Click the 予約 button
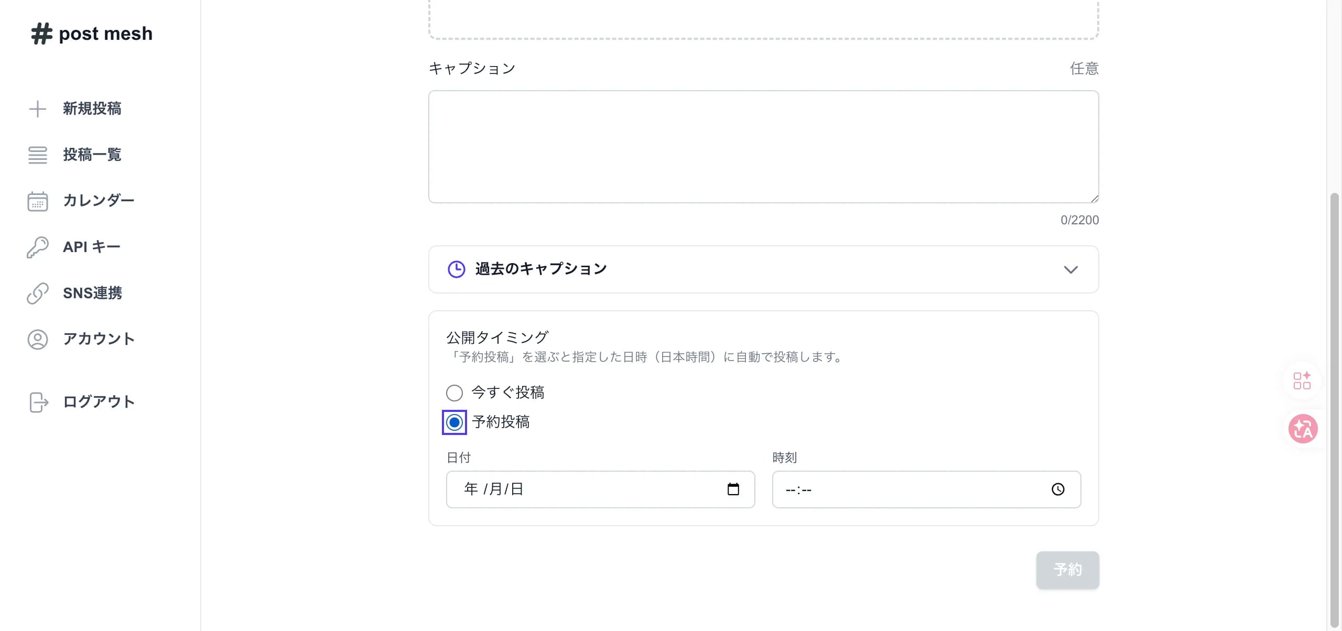1342x631 pixels. tap(1067, 570)
